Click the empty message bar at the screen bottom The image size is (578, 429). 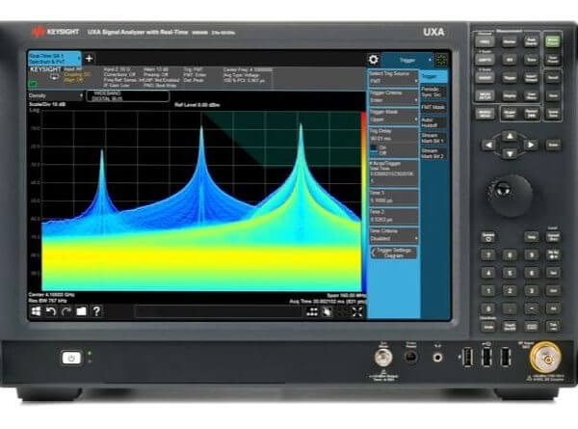pos(218,312)
